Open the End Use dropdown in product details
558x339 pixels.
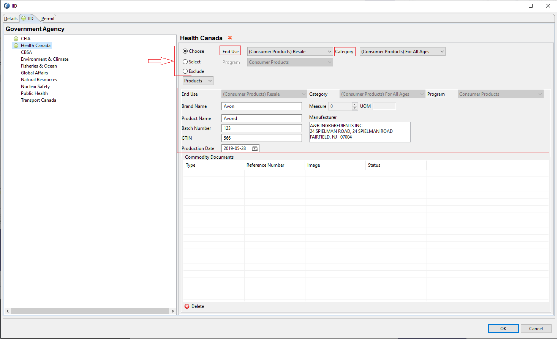pos(264,94)
